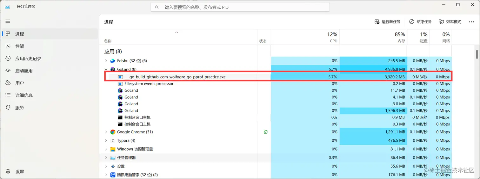Sort by the 网络 column header
Screen dimensions: 480x179
point(440,37)
